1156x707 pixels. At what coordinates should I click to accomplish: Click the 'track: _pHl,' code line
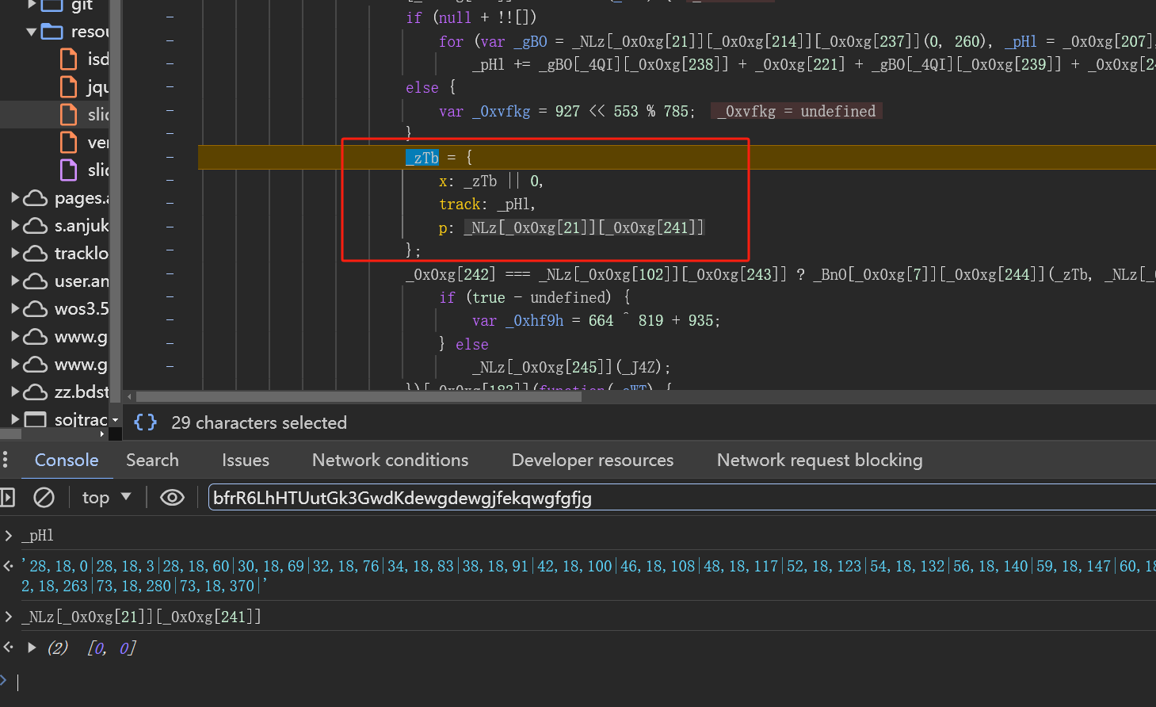[x=487, y=204]
